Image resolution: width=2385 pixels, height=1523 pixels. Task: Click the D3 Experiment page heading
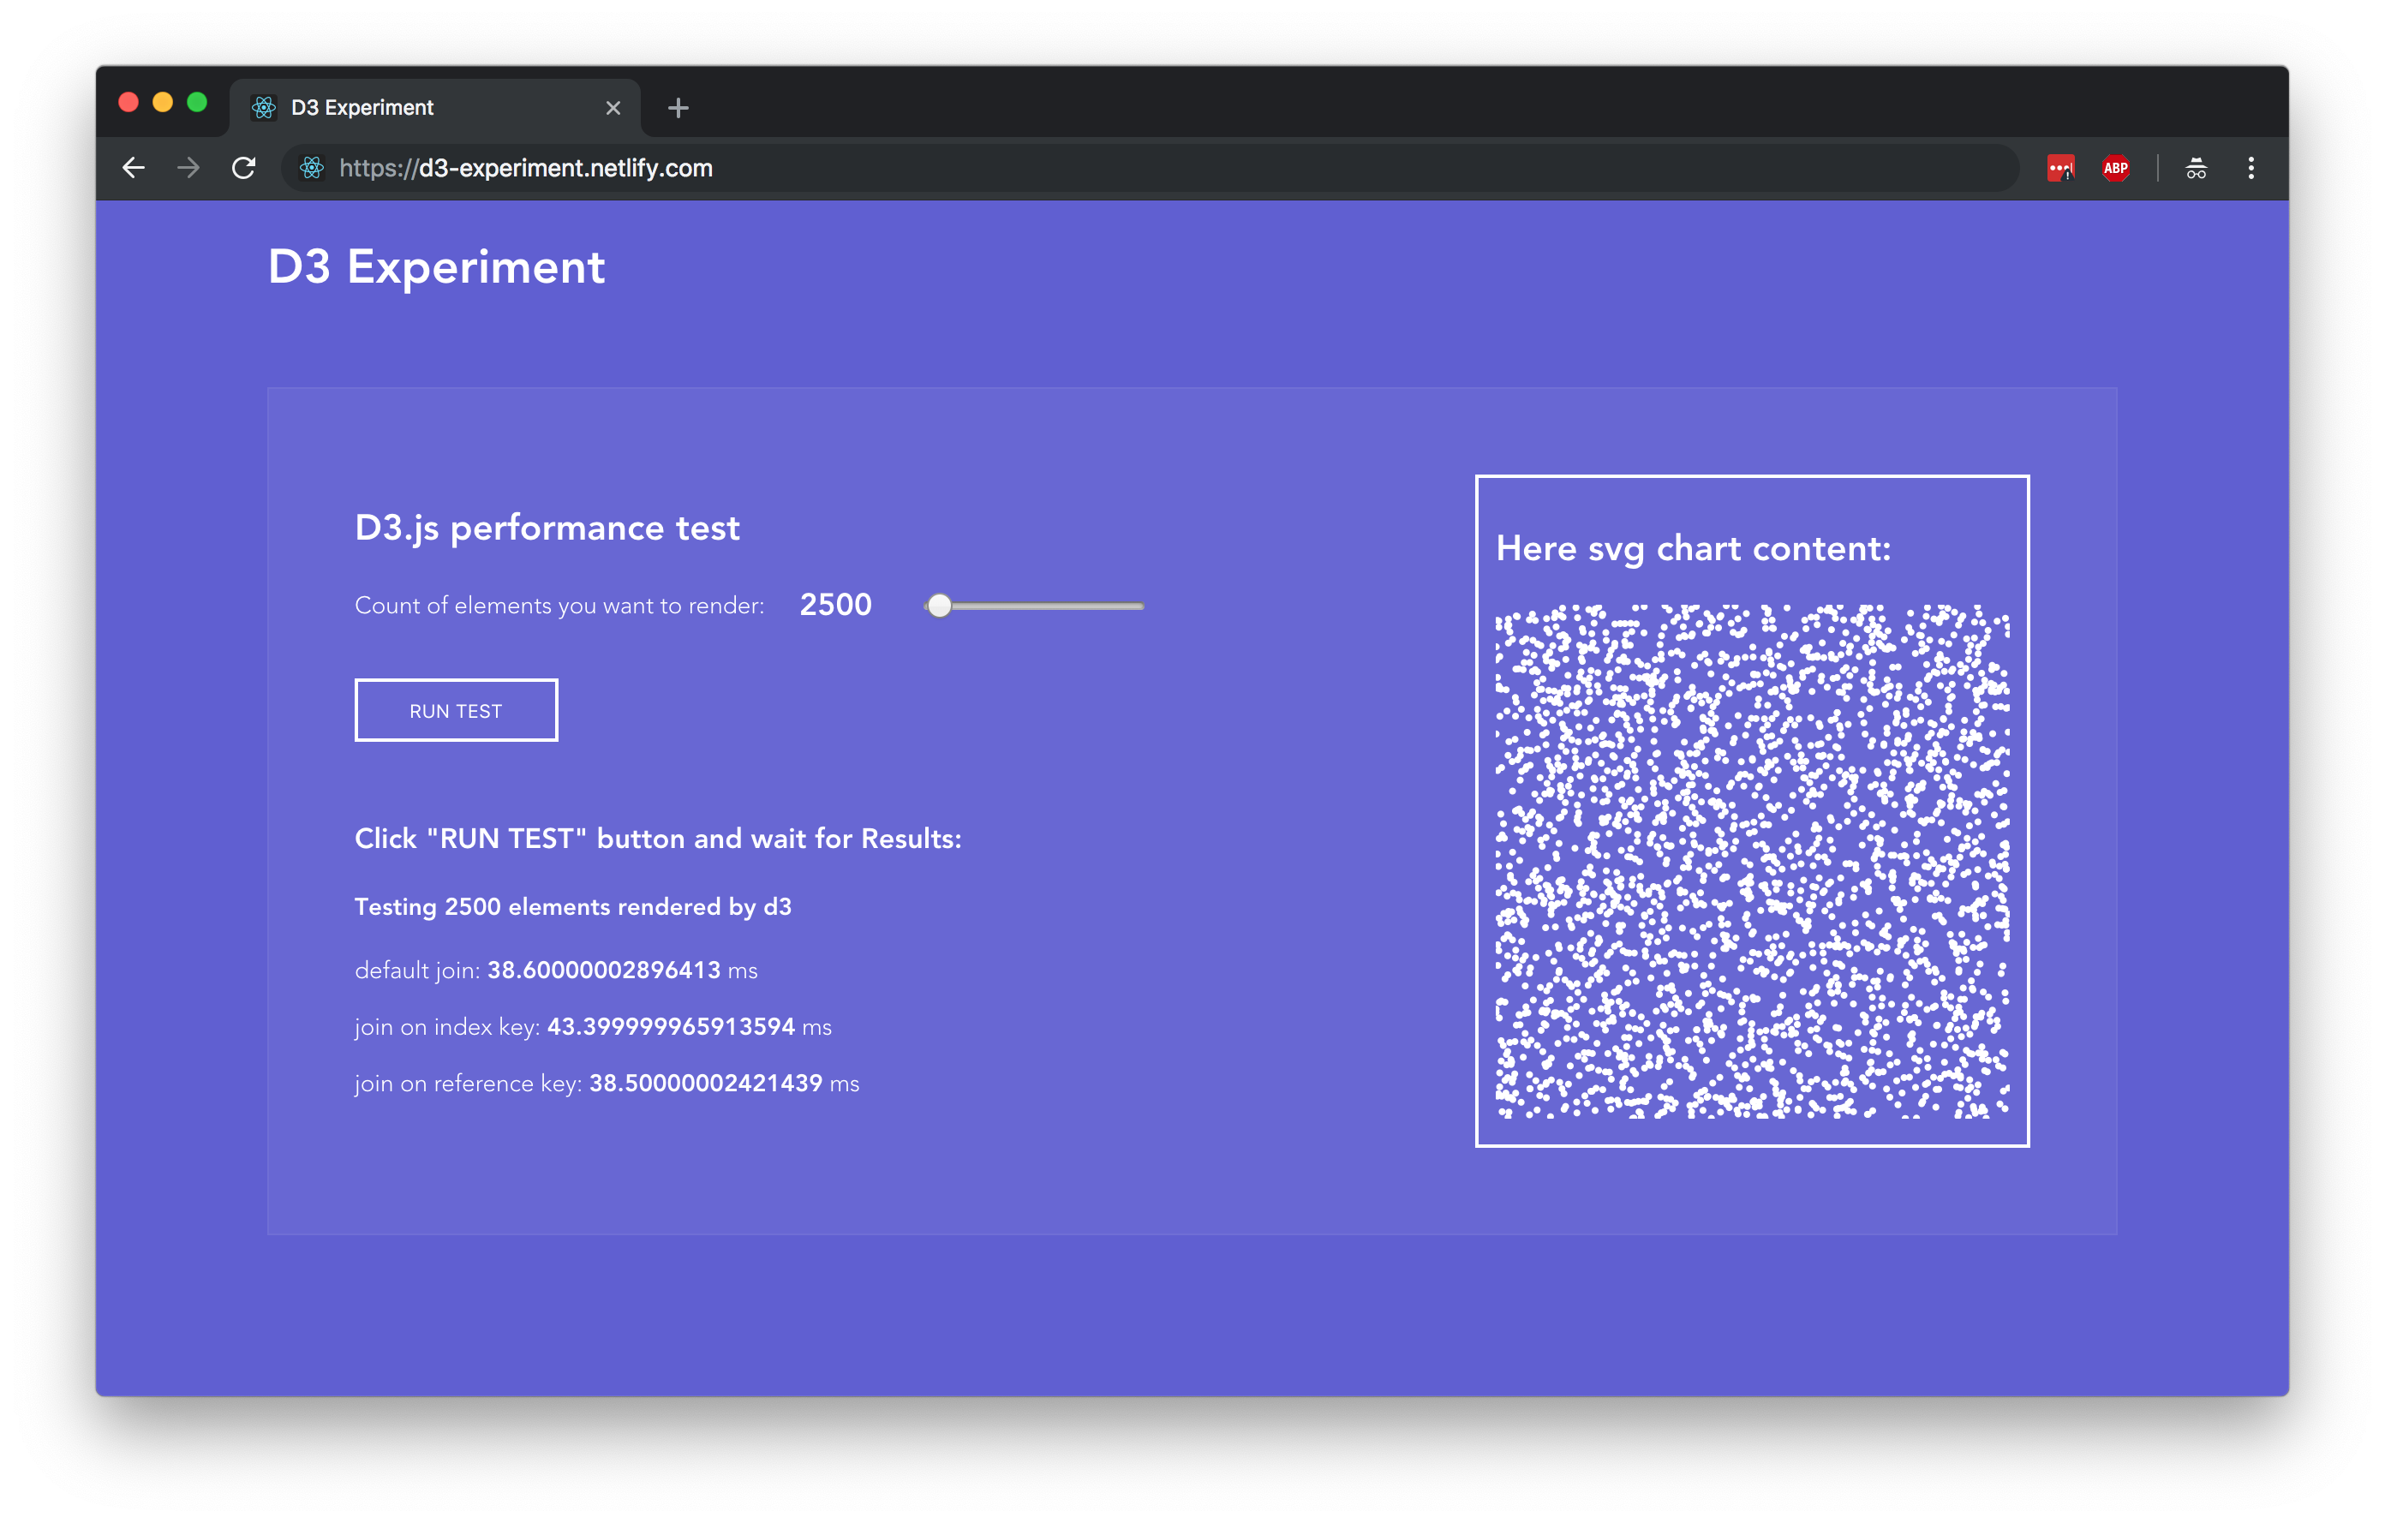[x=436, y=267]
